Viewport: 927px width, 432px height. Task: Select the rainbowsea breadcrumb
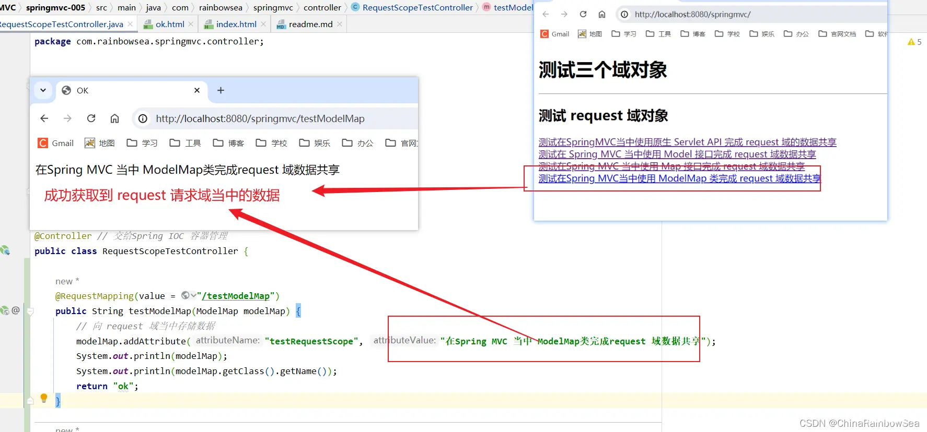(x=221, y=7)
